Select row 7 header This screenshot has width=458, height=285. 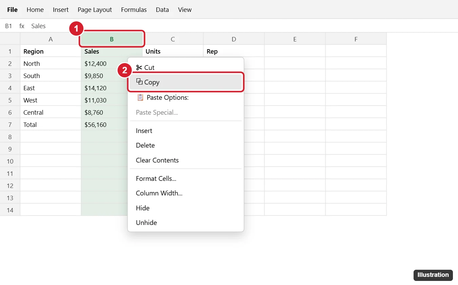coord(10,125)
